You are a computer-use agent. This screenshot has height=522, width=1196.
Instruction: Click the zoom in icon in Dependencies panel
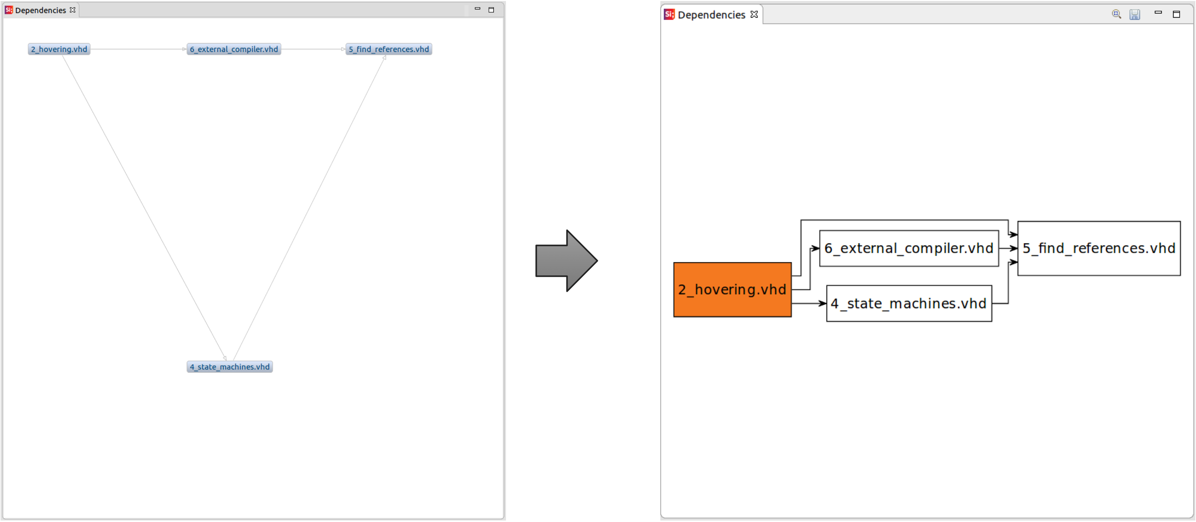click(x=1117, y=15)
